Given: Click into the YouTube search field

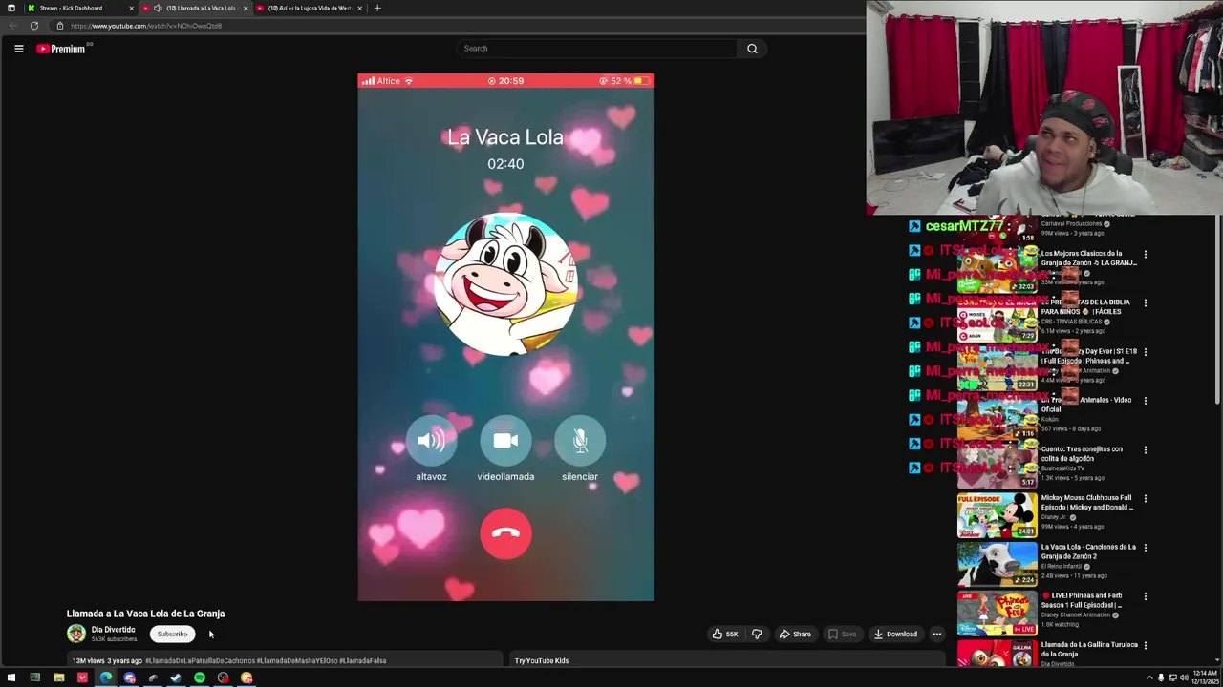Looking at the screenshot, I should pyautogui.click(x=596, y=49).
